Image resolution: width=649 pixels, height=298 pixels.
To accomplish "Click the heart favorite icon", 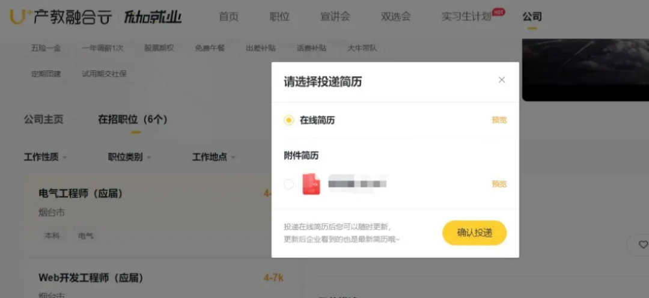I will (643, 245).
